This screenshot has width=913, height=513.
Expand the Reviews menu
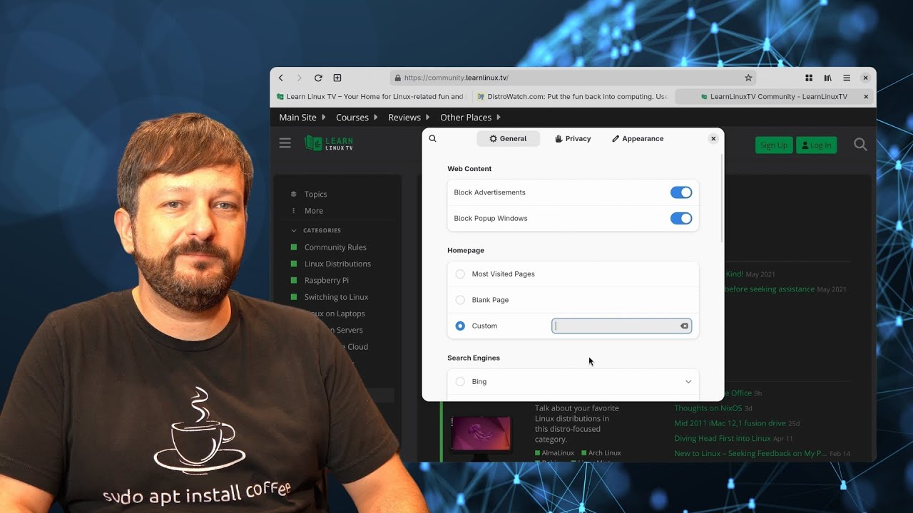pyautogui.click(x=409, y=117)
